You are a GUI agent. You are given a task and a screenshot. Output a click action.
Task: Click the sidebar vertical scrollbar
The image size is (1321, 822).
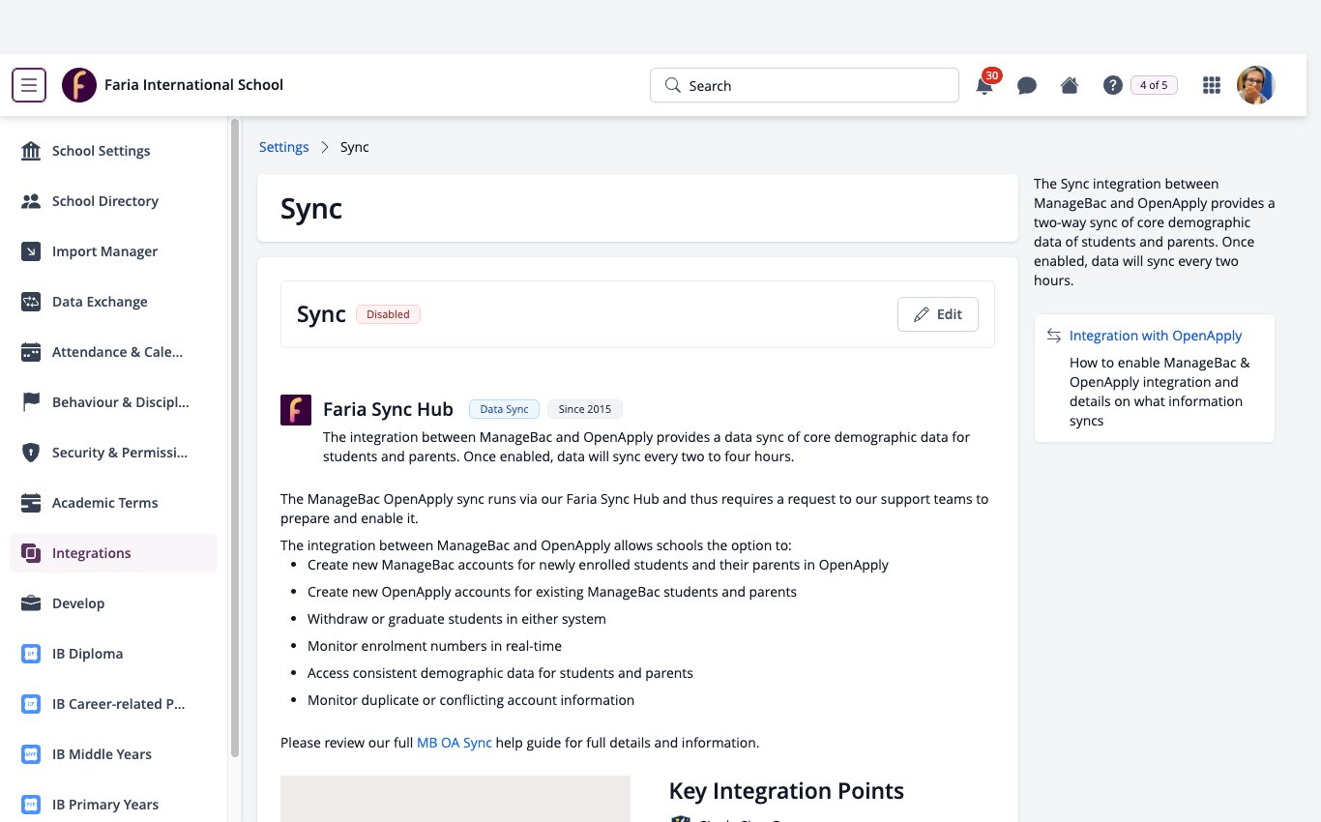point(235,438)
